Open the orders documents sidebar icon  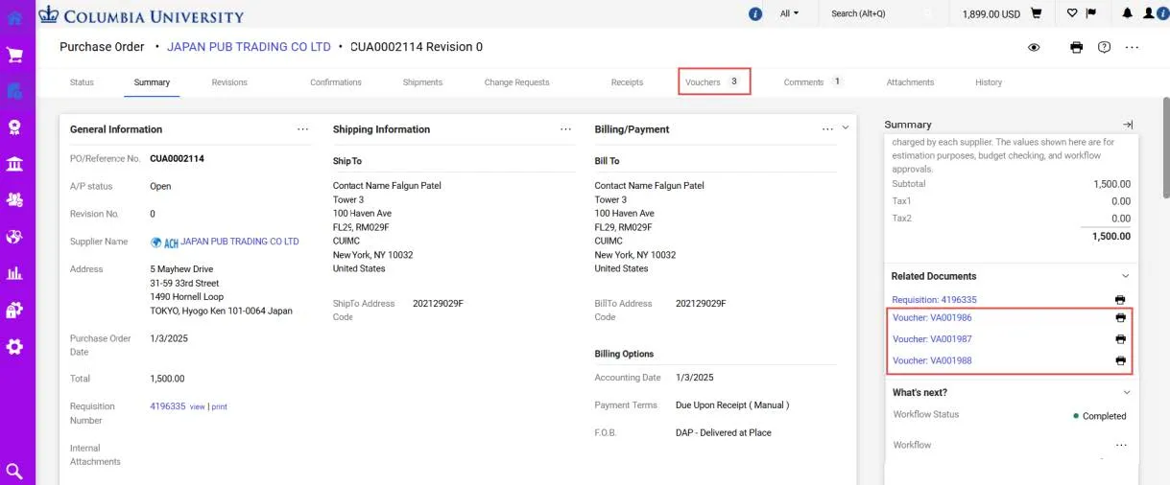[14, 91]
